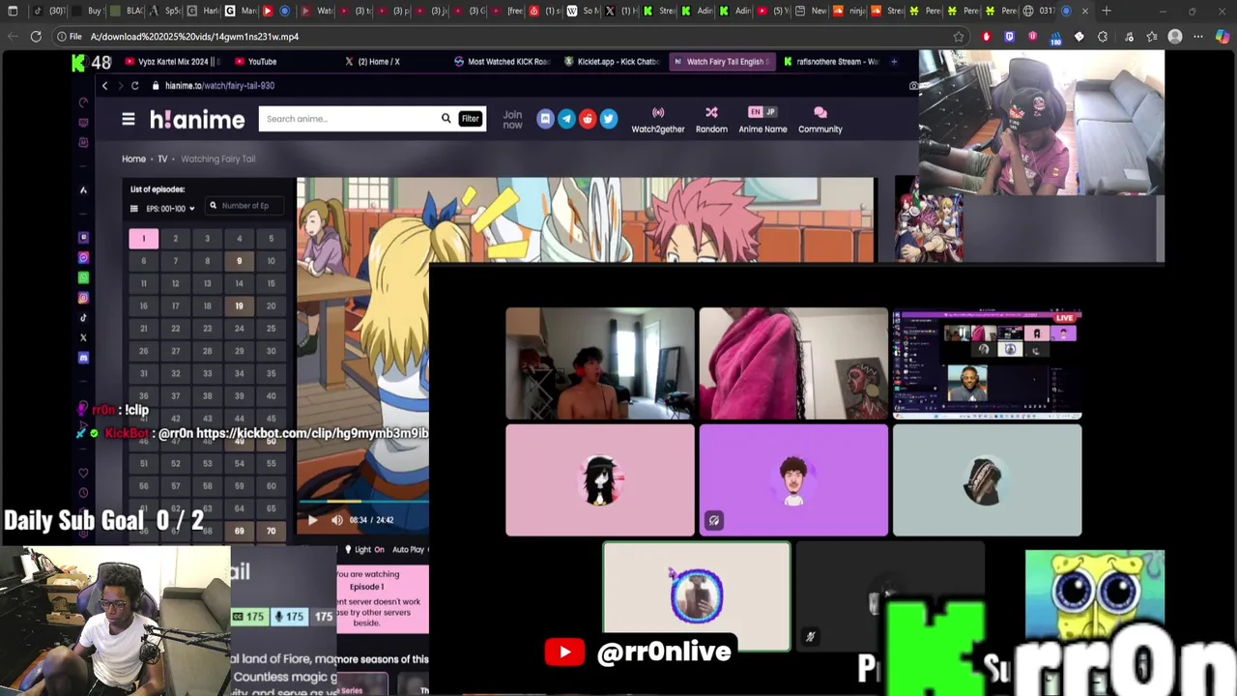Open Instagram in the browser sidebar
Image resolution: width=1237 pixels, height=696 pixels.
pyautogui.click(x=83, y=298)
